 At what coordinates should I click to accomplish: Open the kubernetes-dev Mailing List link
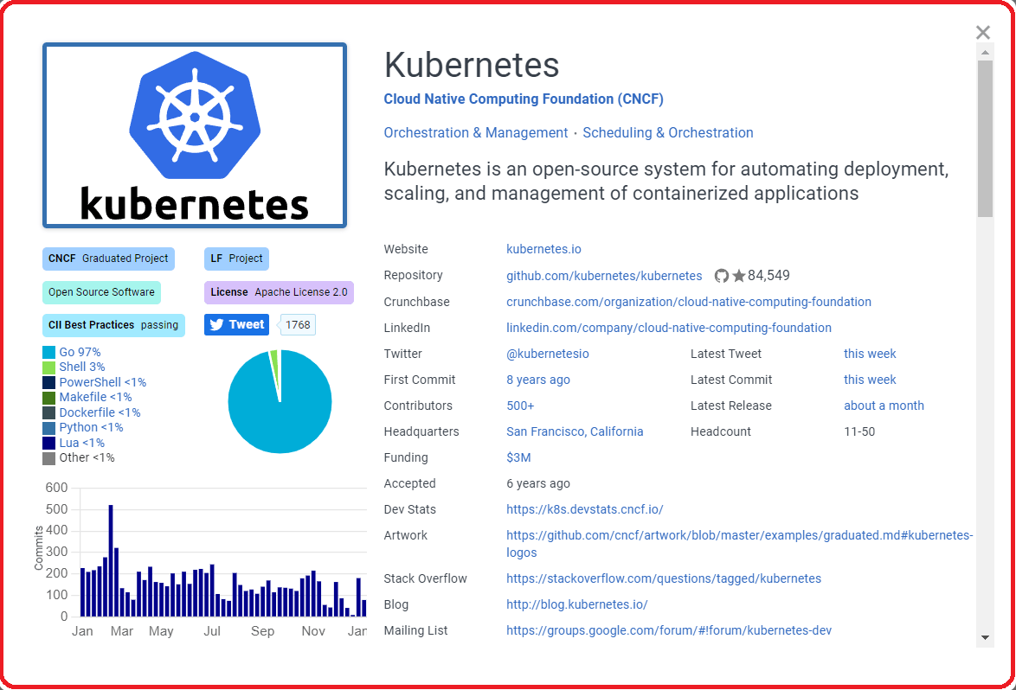tap(669, 630)
